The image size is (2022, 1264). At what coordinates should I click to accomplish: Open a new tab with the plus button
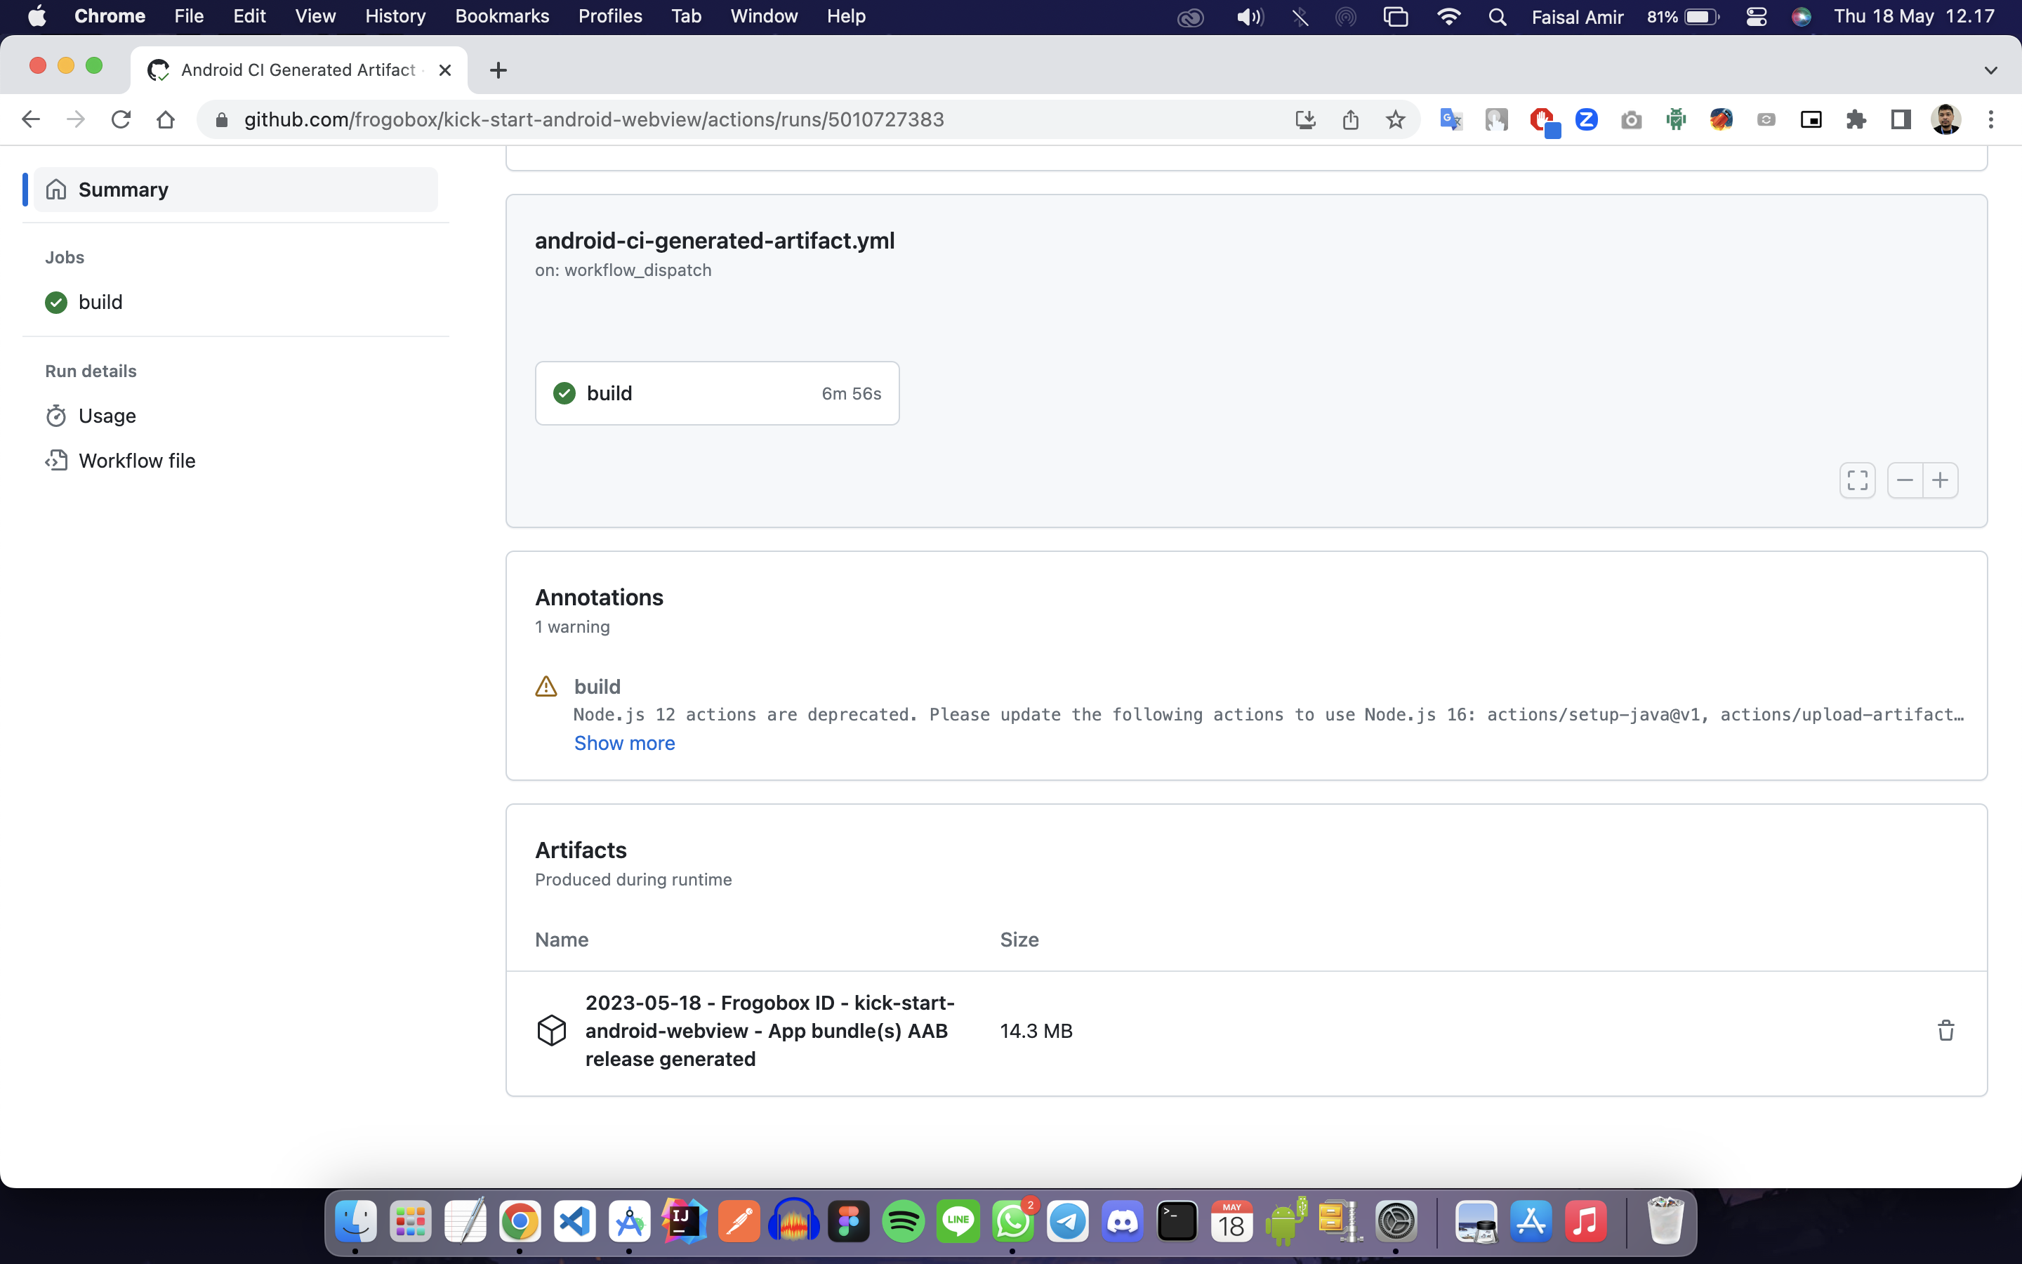click(498, 70)
